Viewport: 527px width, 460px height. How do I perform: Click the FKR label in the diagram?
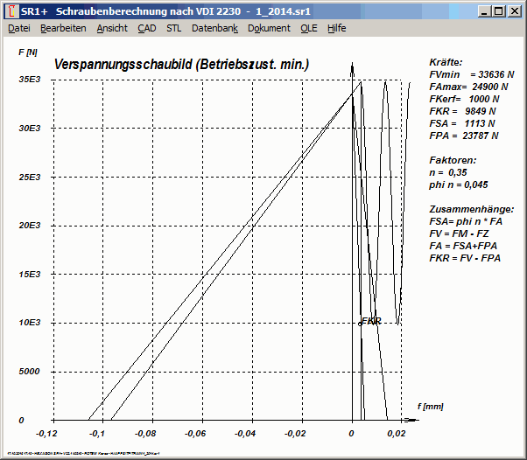(x=371, y=321)
